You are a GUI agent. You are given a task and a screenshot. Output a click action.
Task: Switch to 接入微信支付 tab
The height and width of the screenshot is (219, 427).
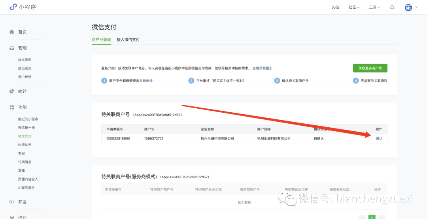tap(128, 40)
